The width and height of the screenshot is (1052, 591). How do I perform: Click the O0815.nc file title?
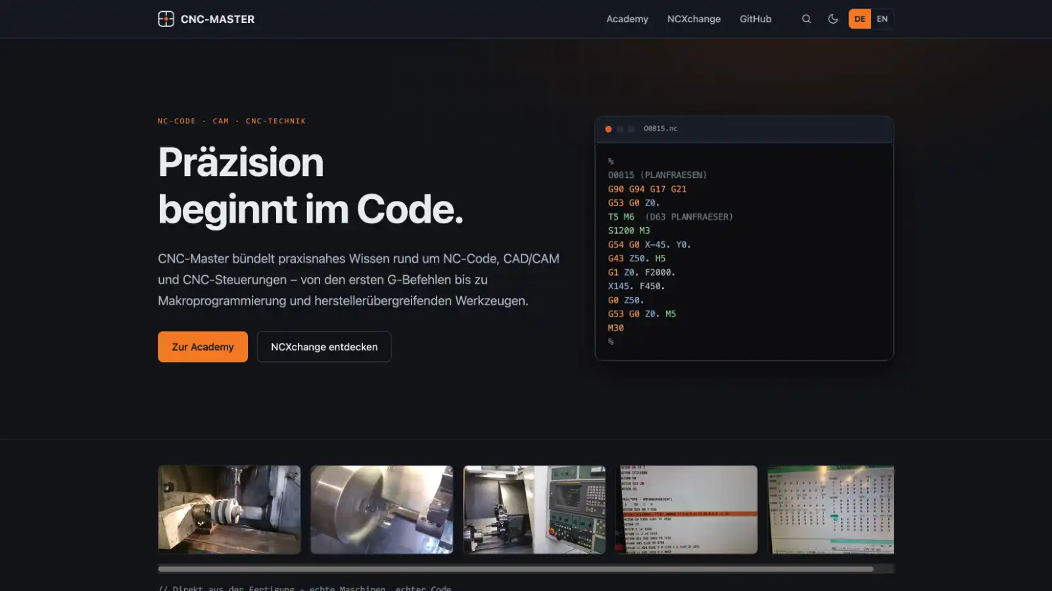660,129
